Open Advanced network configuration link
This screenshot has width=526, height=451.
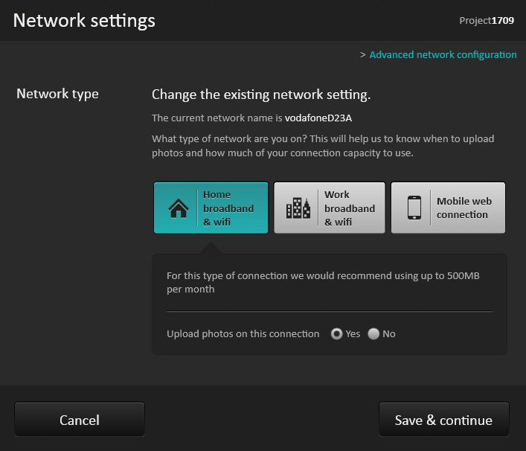pos(443,55)
